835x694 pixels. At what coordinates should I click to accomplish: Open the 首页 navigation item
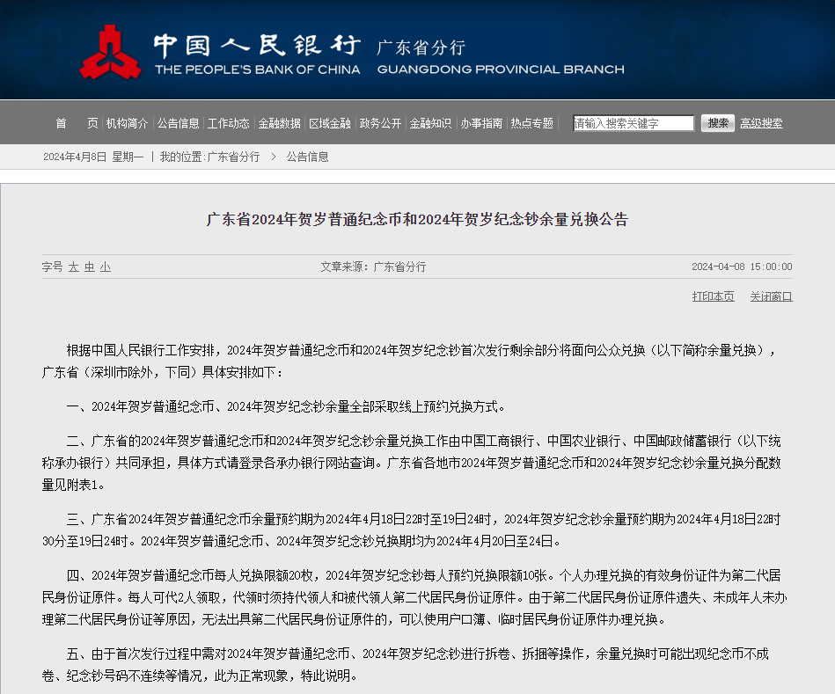[77, 123]
